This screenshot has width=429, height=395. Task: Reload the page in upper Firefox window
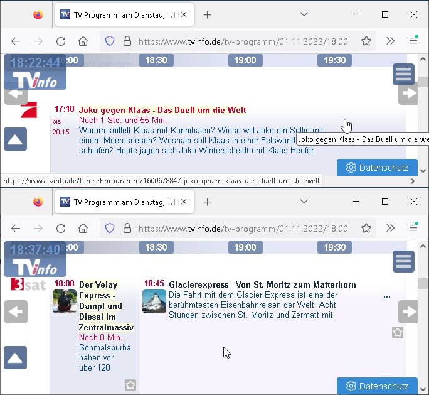point(61,41)
